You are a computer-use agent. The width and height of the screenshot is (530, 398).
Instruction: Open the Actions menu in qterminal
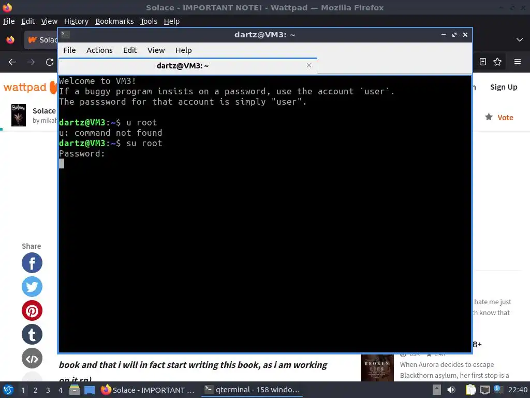click(99, 50)
